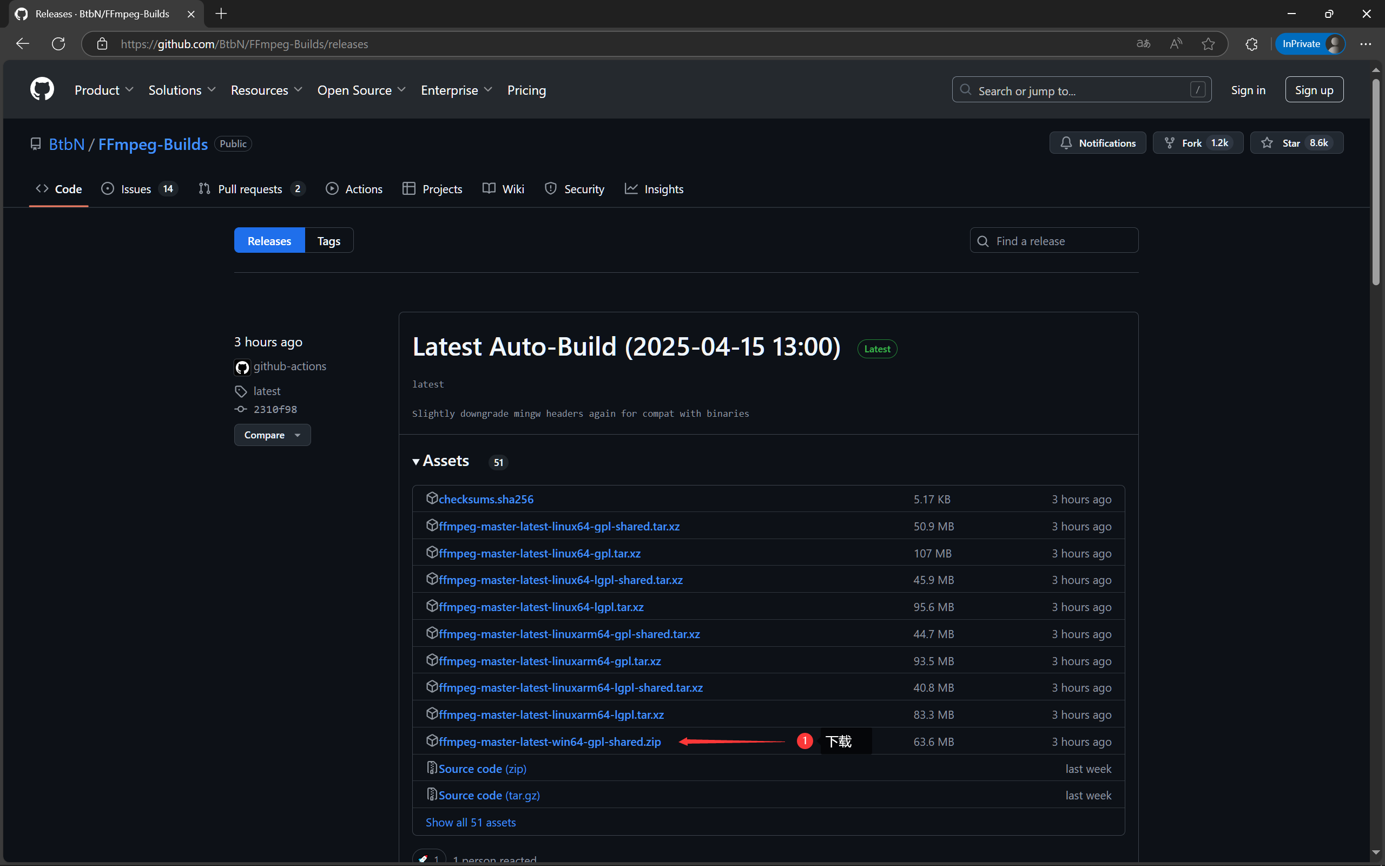The image size is (1385, 866).
Task: Download ffmpeg-master-latest-linux64-gpl-shared.tar.xz
Action: click(x=559, y=526)
